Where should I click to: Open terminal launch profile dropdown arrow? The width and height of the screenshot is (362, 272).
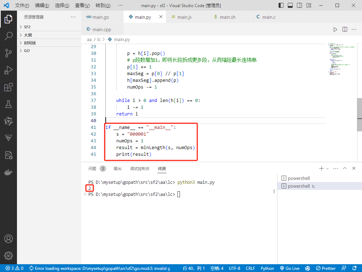(x=327, y=169)
